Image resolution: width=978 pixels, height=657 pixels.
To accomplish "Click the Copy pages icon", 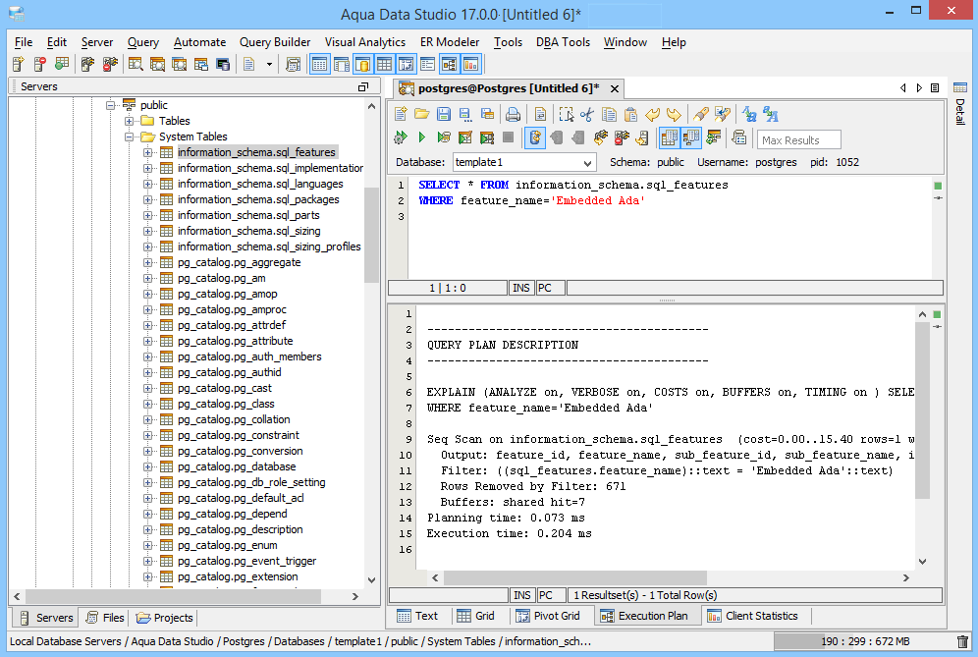I will point(609,114).
